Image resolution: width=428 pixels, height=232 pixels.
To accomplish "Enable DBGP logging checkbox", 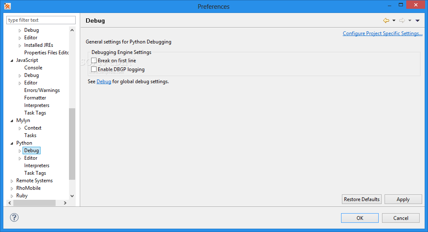I will click(x=94, y=69).
